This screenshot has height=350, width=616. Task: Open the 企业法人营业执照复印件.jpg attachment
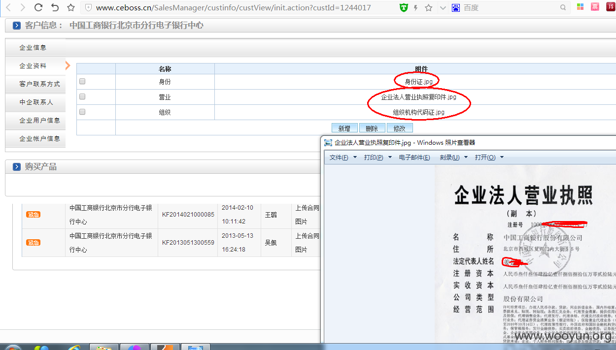pos(418,97)
